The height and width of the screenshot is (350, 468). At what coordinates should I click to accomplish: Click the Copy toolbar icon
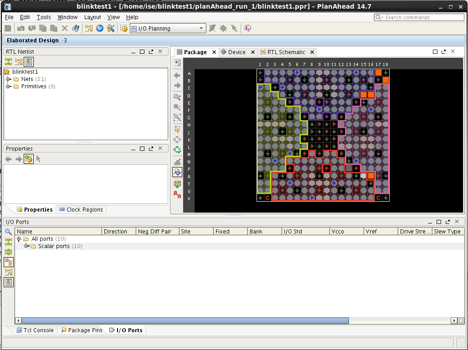[x=43, y=28]
